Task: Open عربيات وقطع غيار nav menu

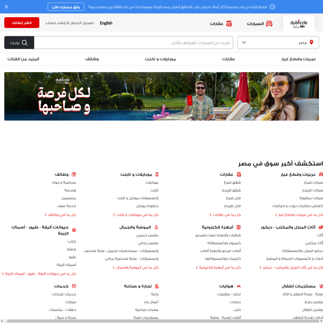Action: click(x=299, y=59)
